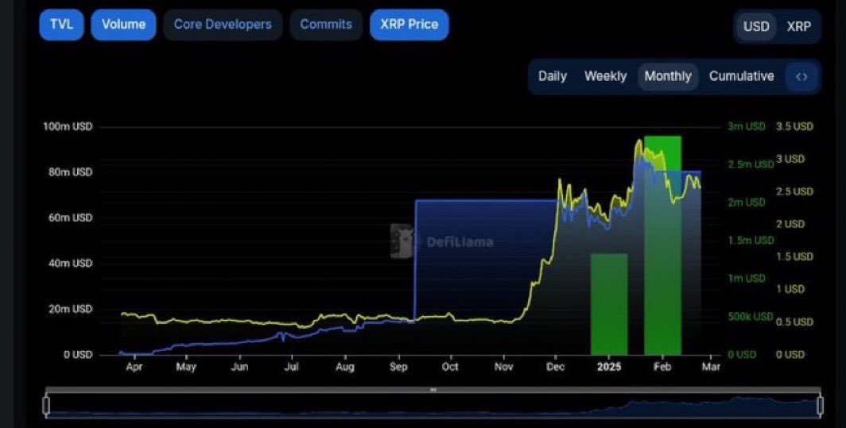Click the shorter green January volume bar
This screenshot has height=428, width=846.
[609, 304]
